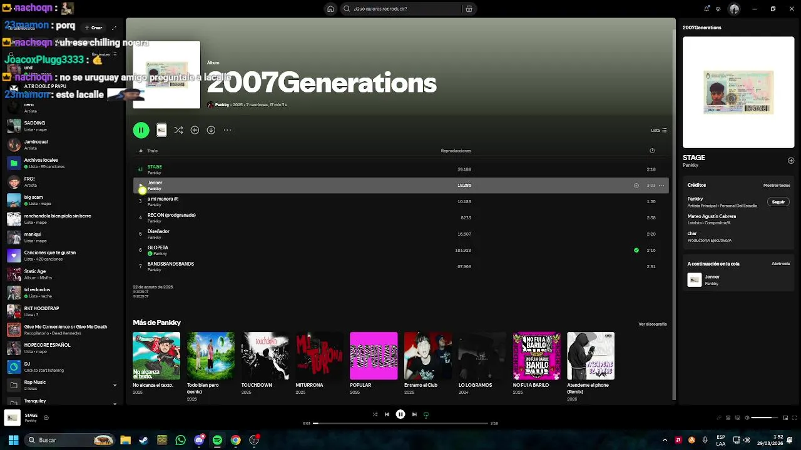Screen dimensions: 801x450
Task: Enter full screen mode icon
Action: click(795, 417)
